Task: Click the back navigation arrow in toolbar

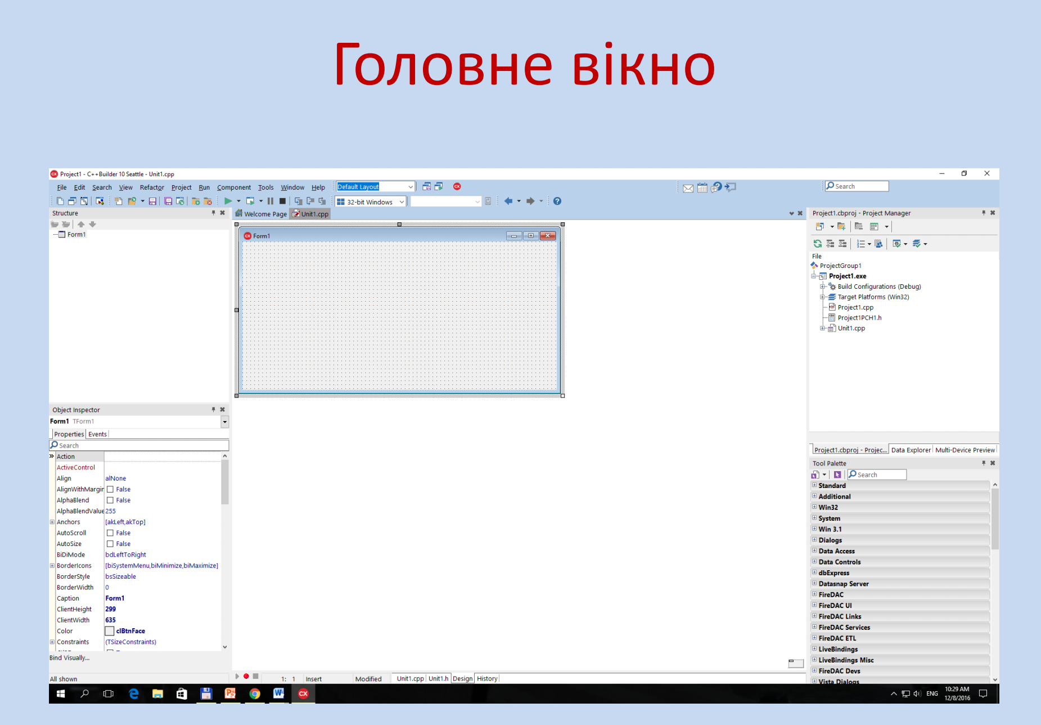Action: pyautogui.click(x=508, y=201)
